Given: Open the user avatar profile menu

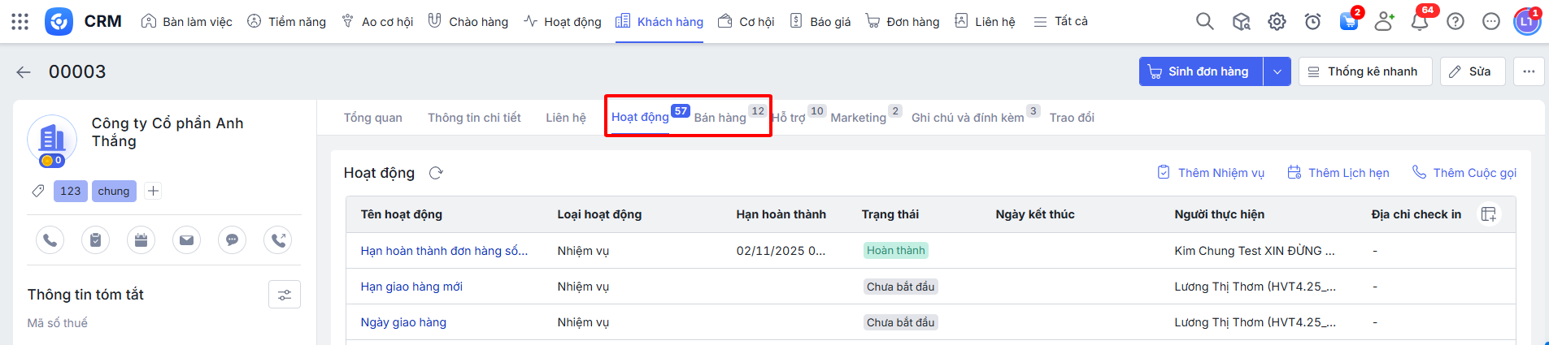Looking at the screenshot, I should [1526, 22].
